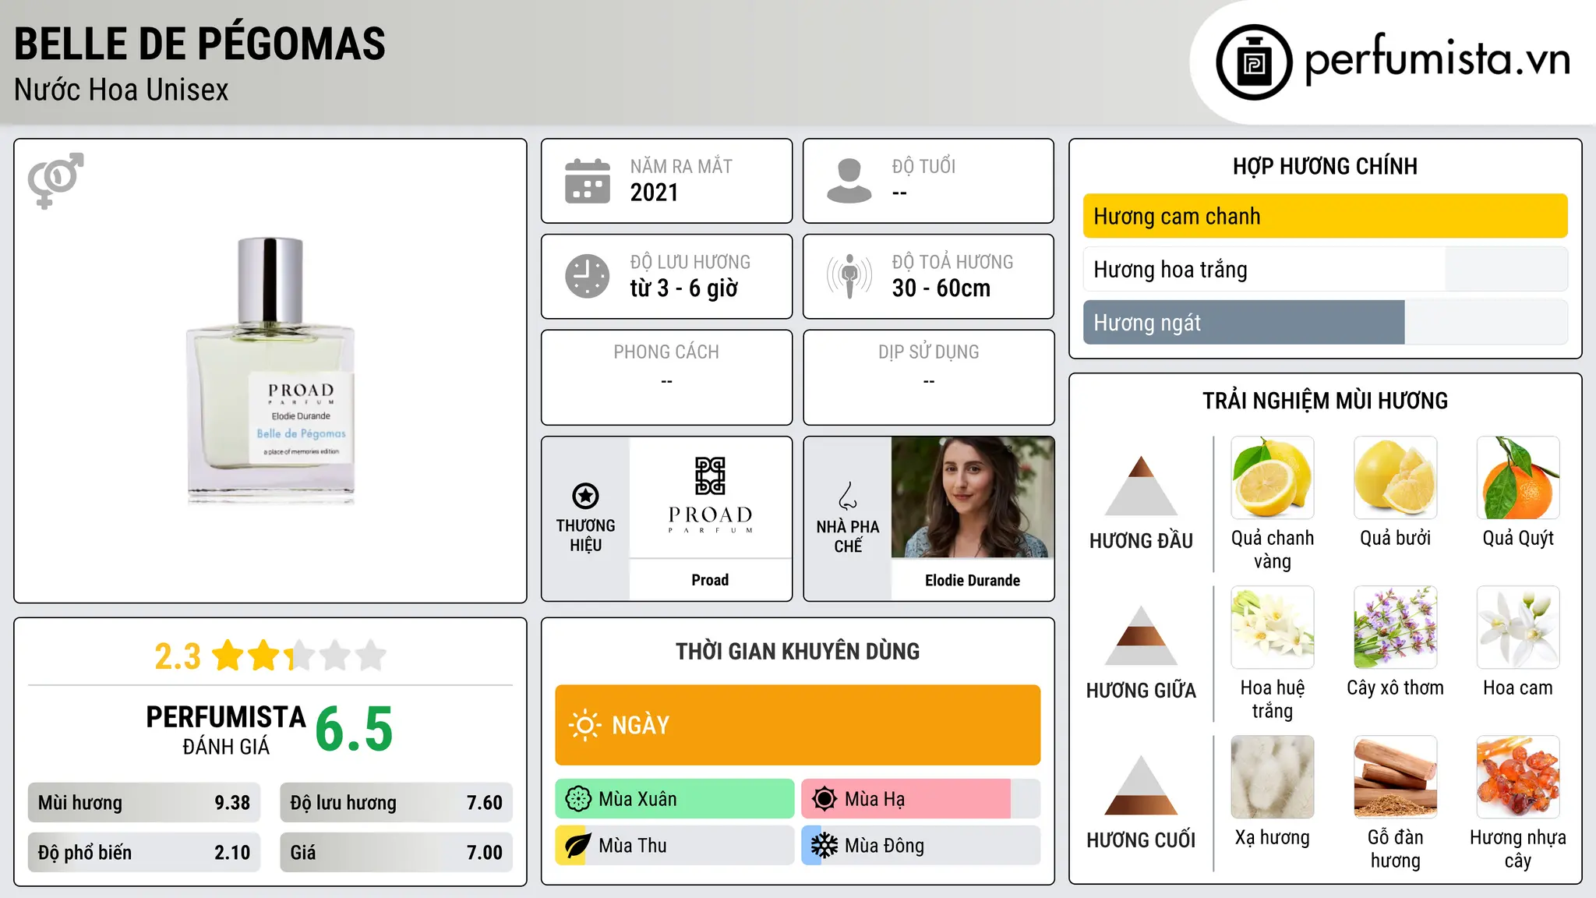Select the Quả bưởi grapefruit note image
Image resolution: width=1596 pixels, height=898 pixels.
(1395, 478)
